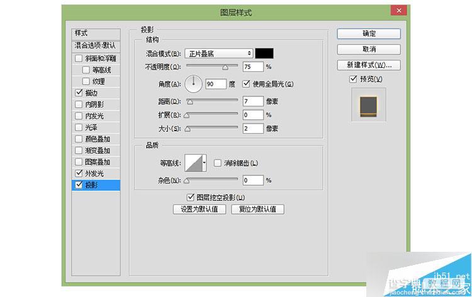Click the 大小 value field showing 2
This screenshot has width=472, height=297.
point(253,129)
